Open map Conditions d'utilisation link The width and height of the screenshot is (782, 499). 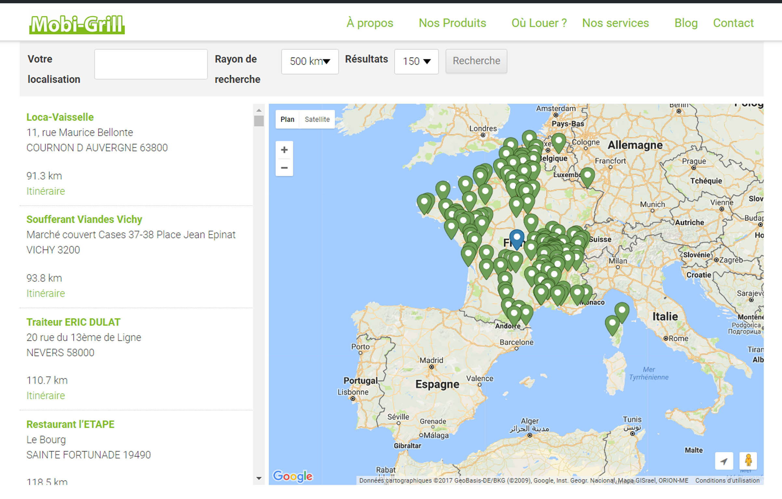click(727, 480)
